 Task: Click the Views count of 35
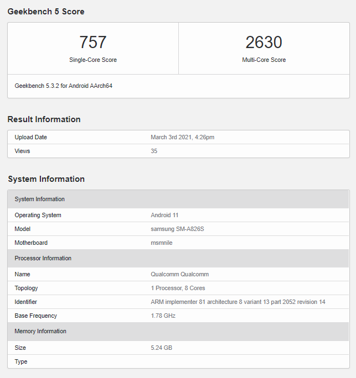point(154,151)
